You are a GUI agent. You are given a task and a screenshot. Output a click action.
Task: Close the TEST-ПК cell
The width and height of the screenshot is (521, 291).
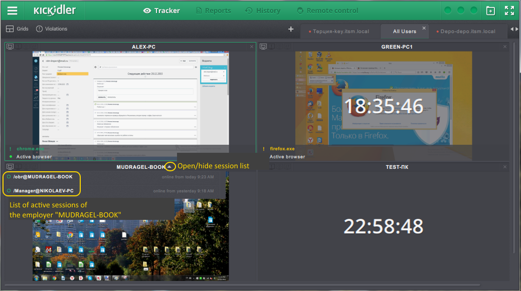coord(505,167)
